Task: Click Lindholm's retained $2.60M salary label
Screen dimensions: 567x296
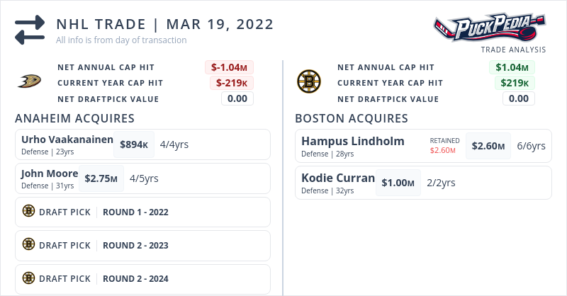Action: click(444, 150)
